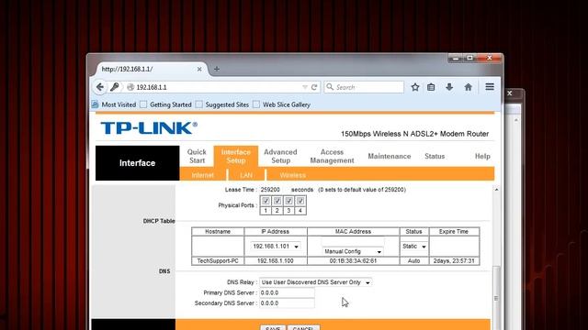Click the Most Visited bookmark icon
The image size is (588, 330).
(x=96, y=104)
